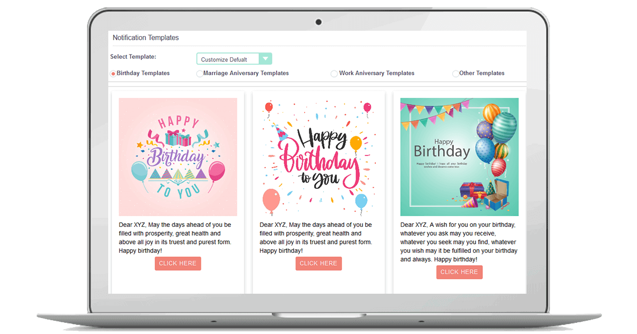This screenshot has height=334, width=637.
Task: Select the white confetti Happy Birthday thumbnail
Action: pos(318,157)
